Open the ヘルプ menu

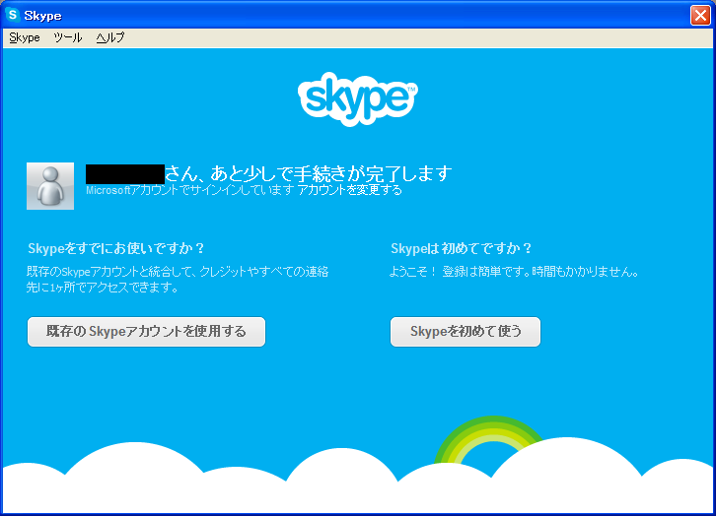pos(110,37)
